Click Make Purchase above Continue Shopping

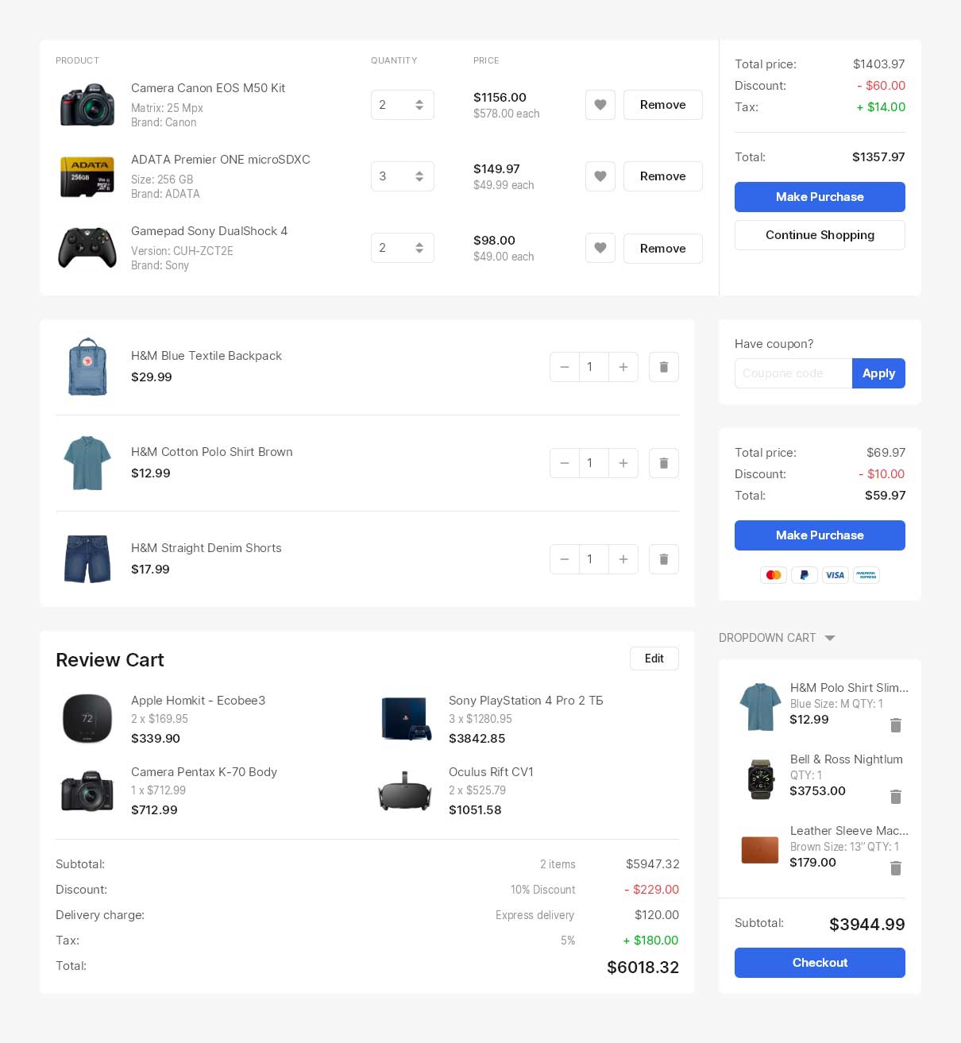point(820,197)
